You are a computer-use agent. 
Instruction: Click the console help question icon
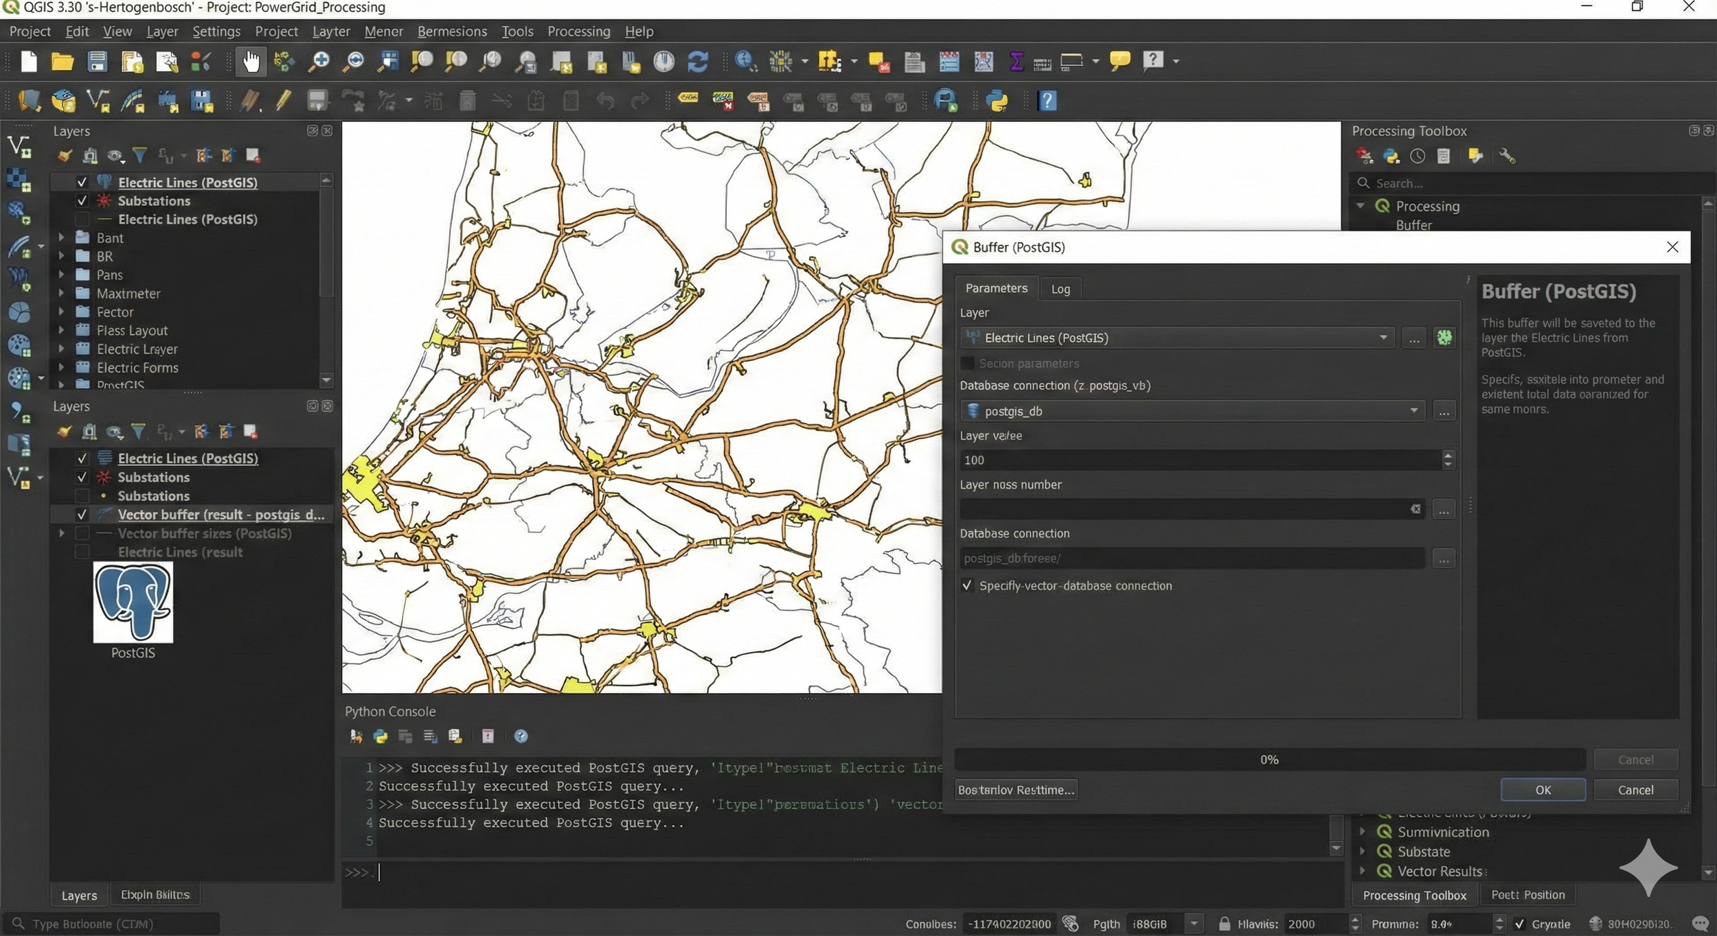click(x=521, y=736)
